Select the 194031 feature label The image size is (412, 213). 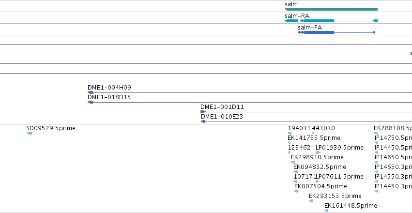(x=299, y=128)
